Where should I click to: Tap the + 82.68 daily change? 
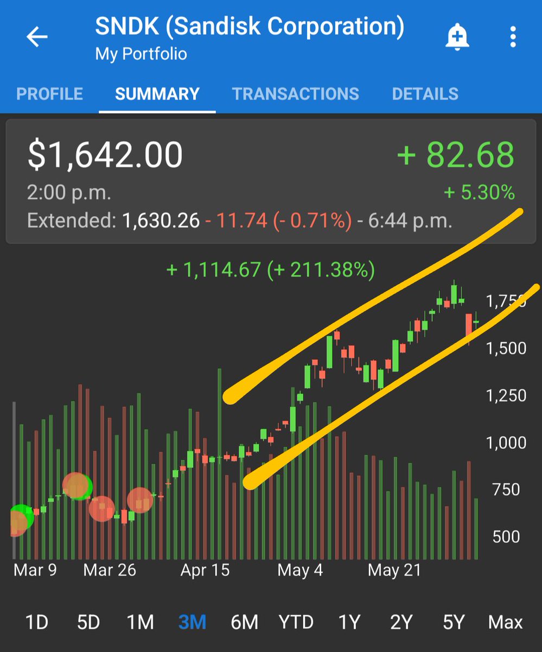(x=456, y=154)
